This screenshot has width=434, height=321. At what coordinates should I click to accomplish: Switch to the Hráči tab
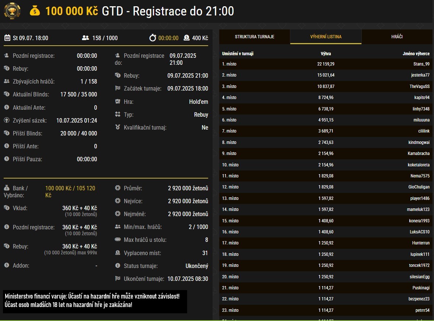[397, 37]
